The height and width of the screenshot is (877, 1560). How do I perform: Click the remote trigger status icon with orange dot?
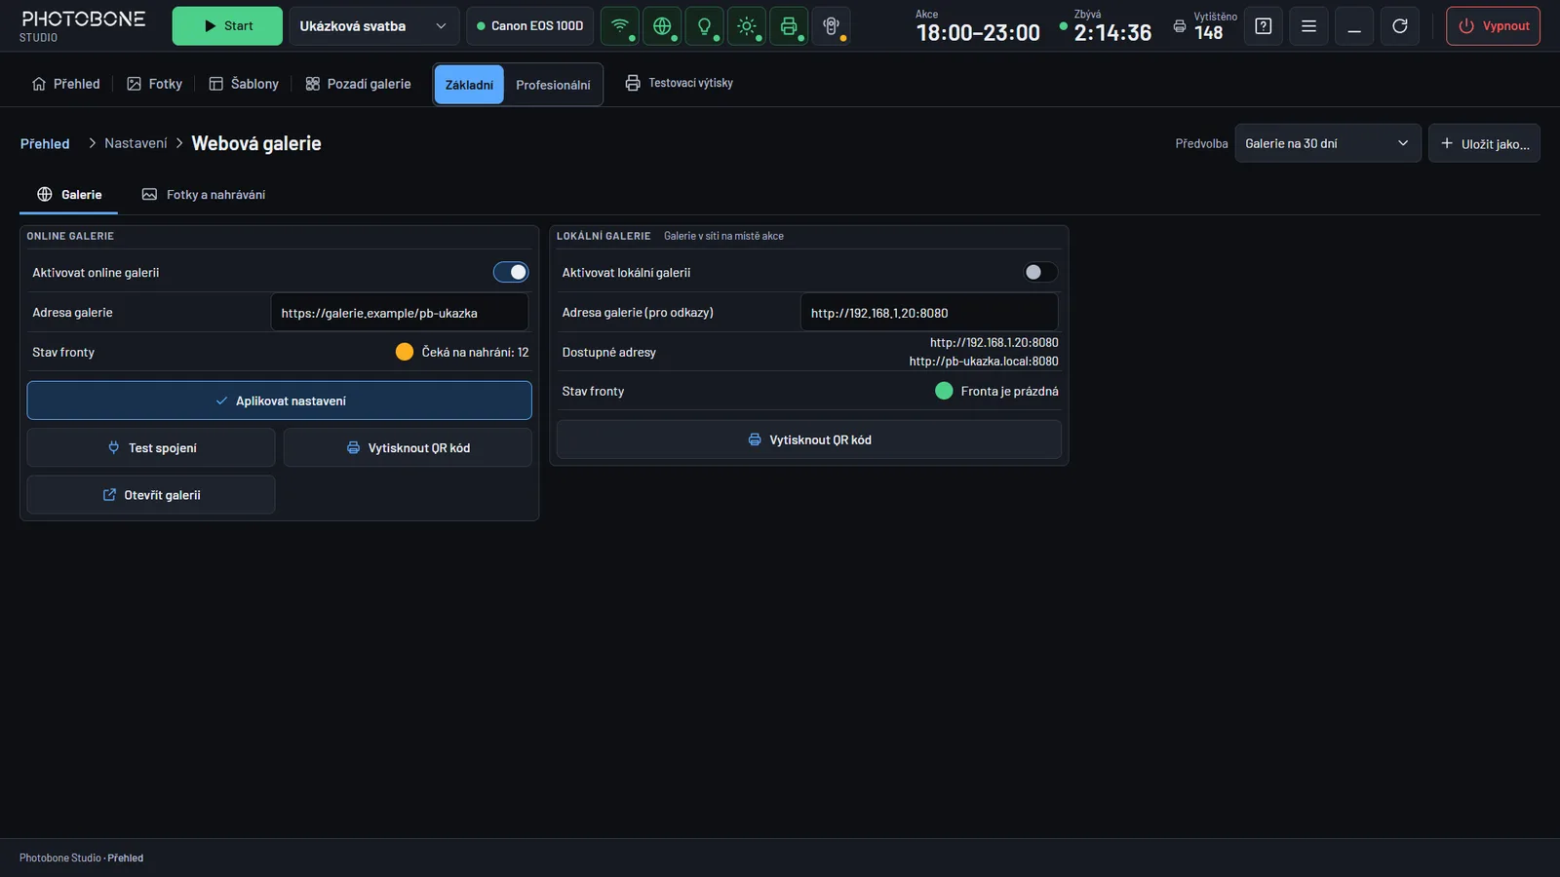(x=831, y=26)
